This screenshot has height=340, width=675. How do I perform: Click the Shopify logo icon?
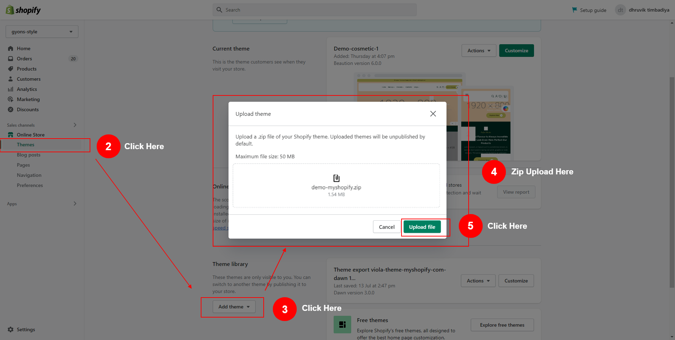(10, 10)
